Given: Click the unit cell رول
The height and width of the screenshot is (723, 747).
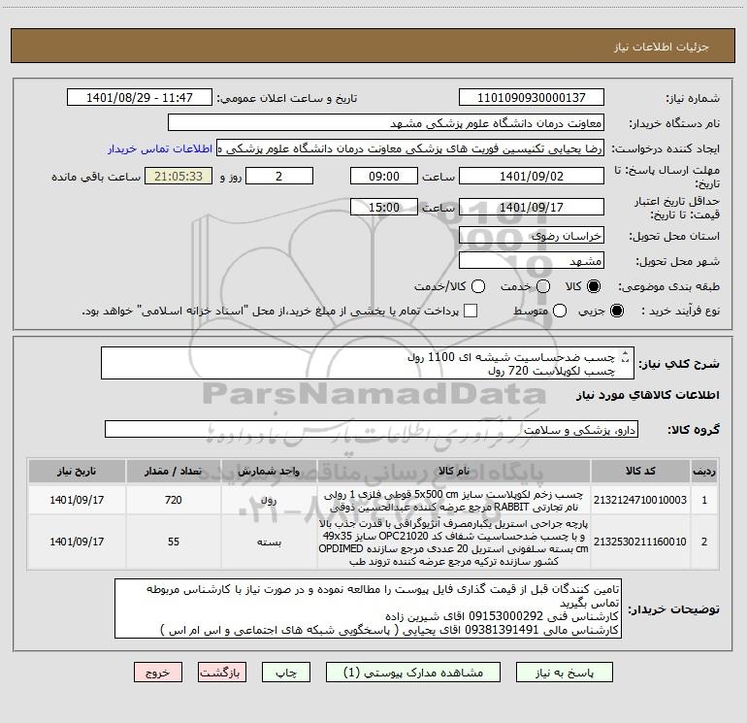Looking at the screenshot, I should point(269,500).
